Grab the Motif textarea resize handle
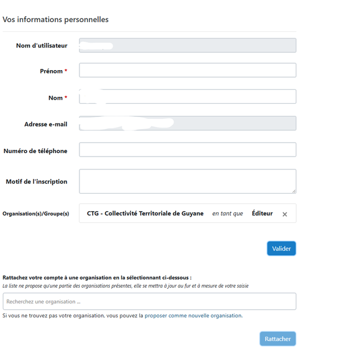Image resolution: width=348 pixels, height=348 pixels. coord(293,190)
